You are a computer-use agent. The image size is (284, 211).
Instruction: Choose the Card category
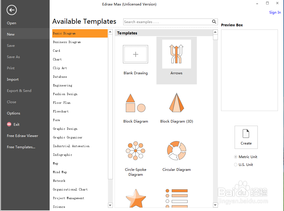click(x=57, y=51)
